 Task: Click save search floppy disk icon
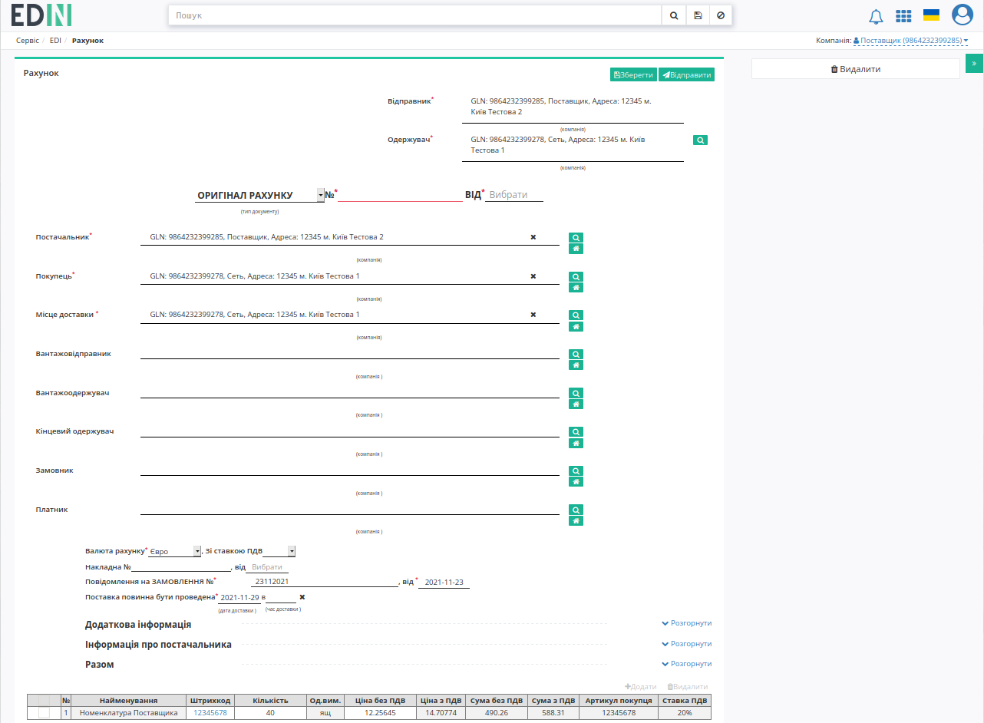(697, 15)
